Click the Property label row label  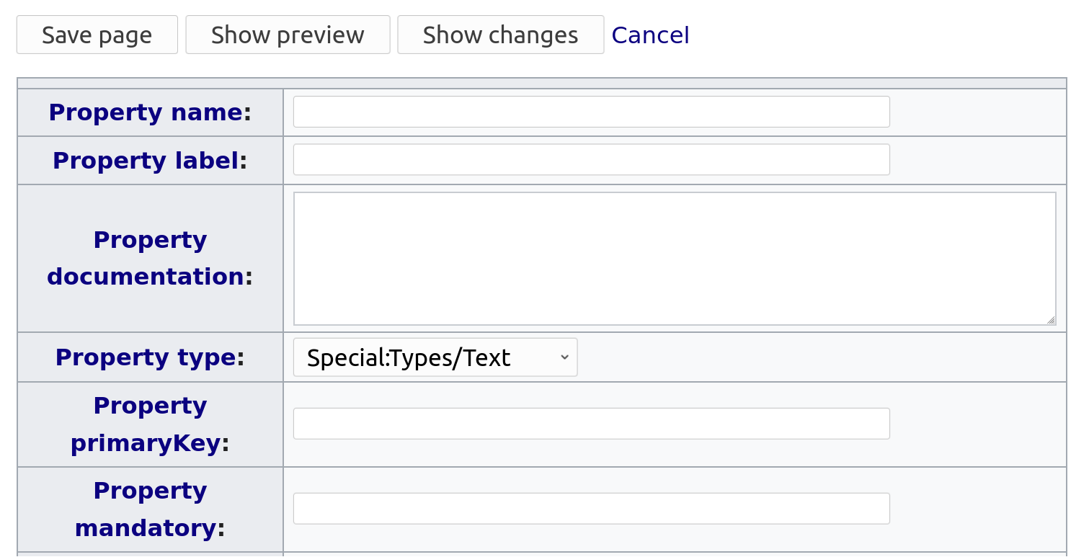149,160
